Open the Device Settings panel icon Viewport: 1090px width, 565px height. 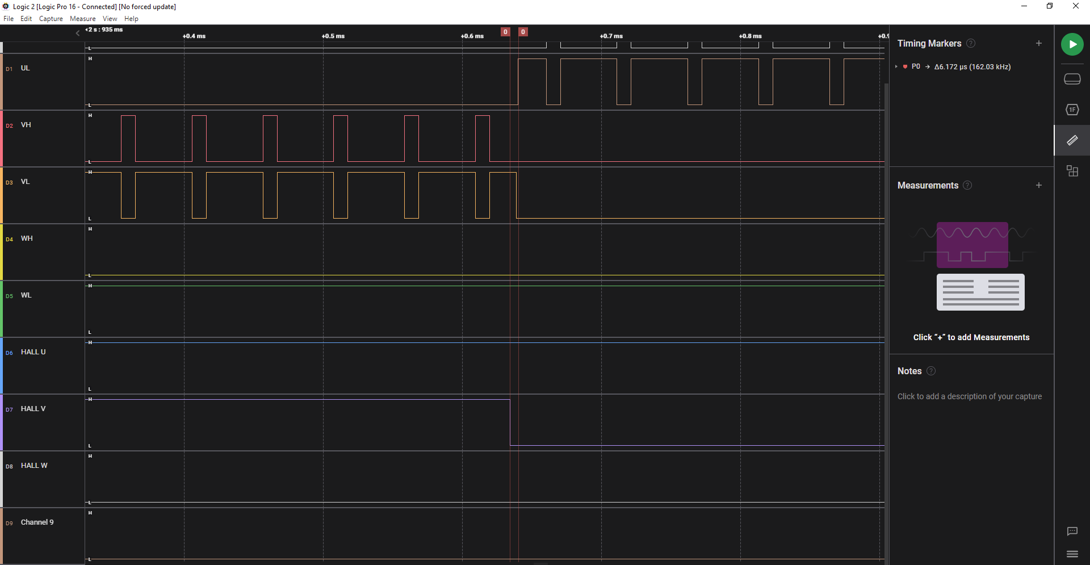click(x=1072, y=79)
